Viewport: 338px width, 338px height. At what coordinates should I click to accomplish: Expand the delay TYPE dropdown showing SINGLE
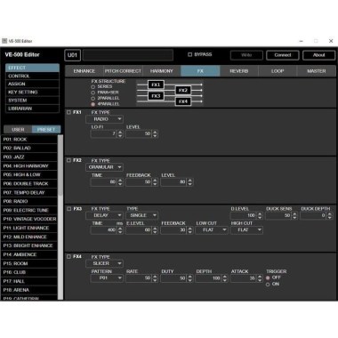coord(142,215)
